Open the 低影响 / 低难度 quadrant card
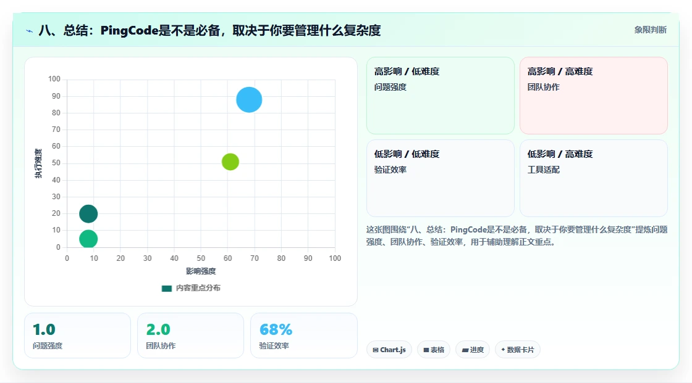Viewport: 692px width, 383px height. [x=441, y=178]
